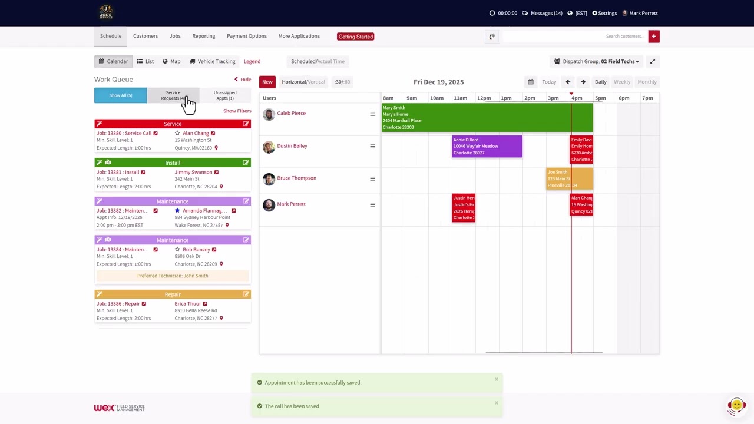
Task: Open Jobs main tab
Action: [175, 36]
